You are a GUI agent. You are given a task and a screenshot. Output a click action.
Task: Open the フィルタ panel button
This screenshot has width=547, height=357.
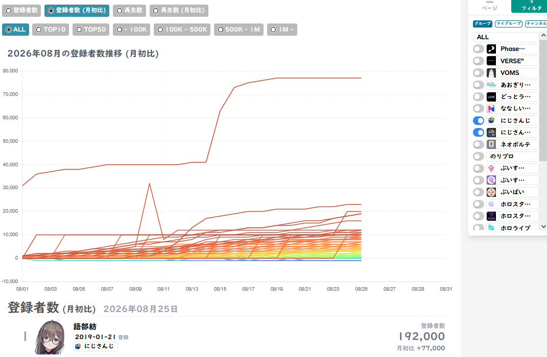[530, 6]
